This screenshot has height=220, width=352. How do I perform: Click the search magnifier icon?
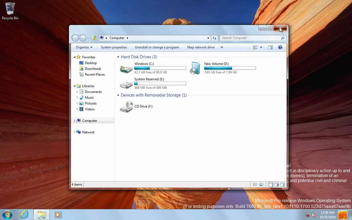tap(282, 38)
